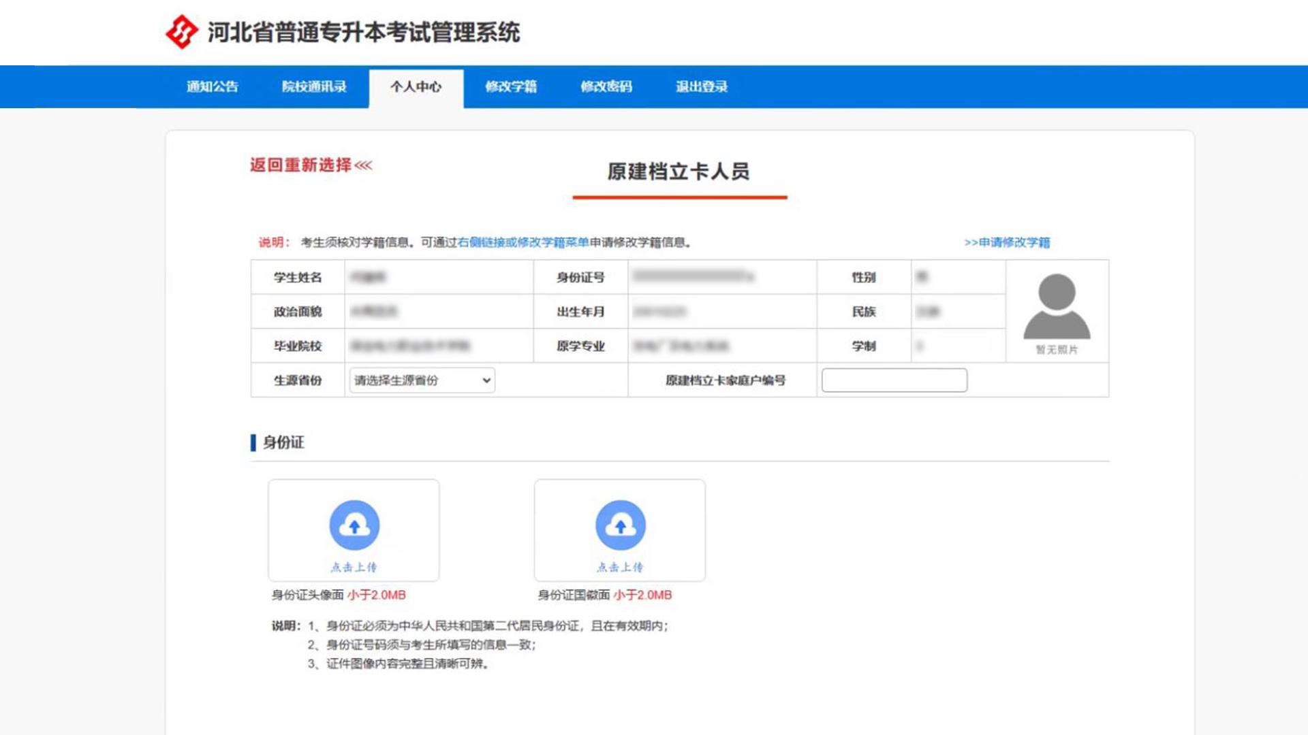Click the 暂无照片 caption under avatar
Viewport: 1308px width, 735px height.
pyautogui.click(x=1057, y=350)
